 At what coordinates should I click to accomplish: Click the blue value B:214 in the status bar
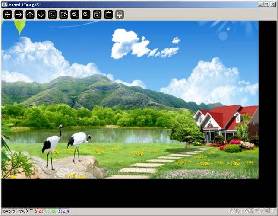click(63, 211)
